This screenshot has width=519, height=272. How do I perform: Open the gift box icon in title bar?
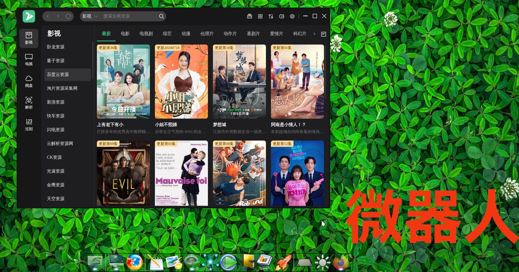[x=250, y=16]
